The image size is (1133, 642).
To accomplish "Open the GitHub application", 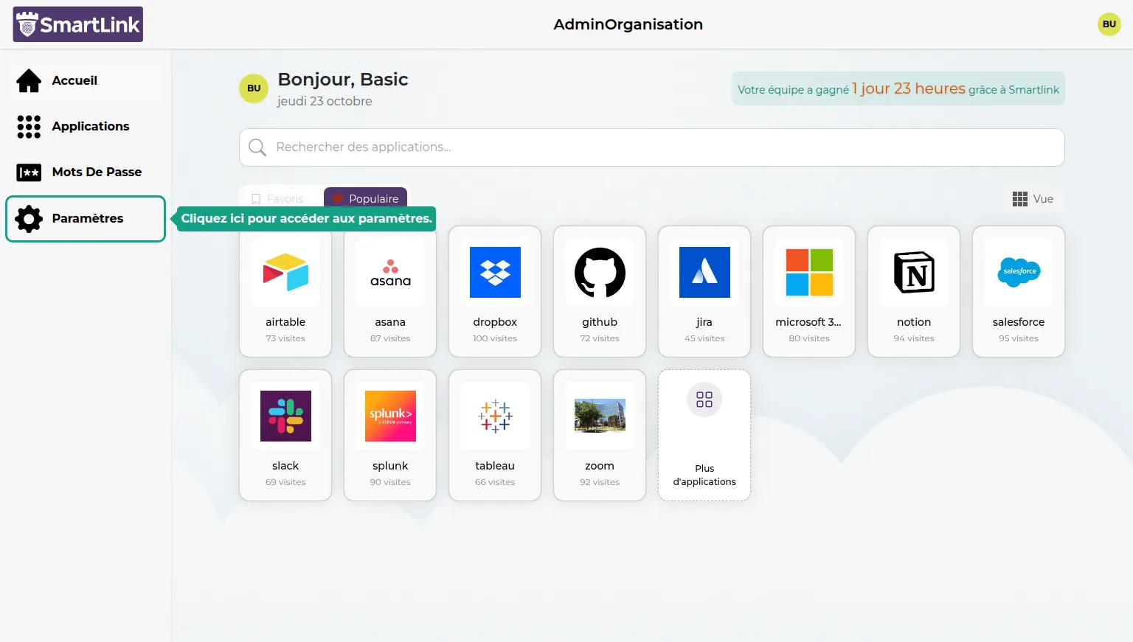I will pyautogui.click(x=600, y=291).
